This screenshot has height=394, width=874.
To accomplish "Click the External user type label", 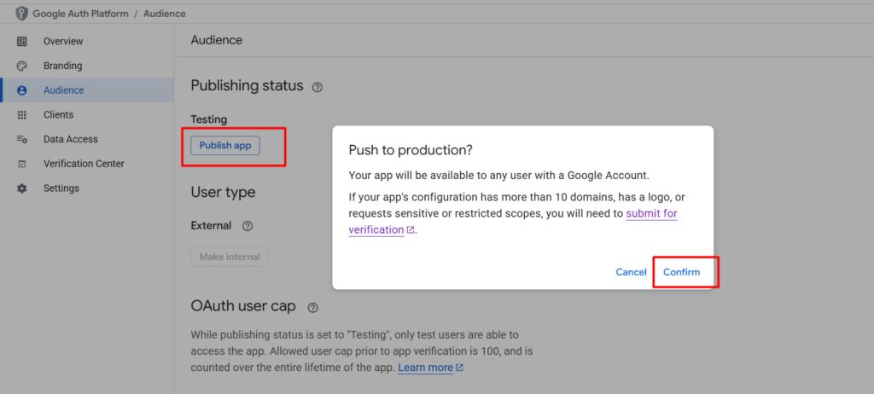I will [211, 226].
